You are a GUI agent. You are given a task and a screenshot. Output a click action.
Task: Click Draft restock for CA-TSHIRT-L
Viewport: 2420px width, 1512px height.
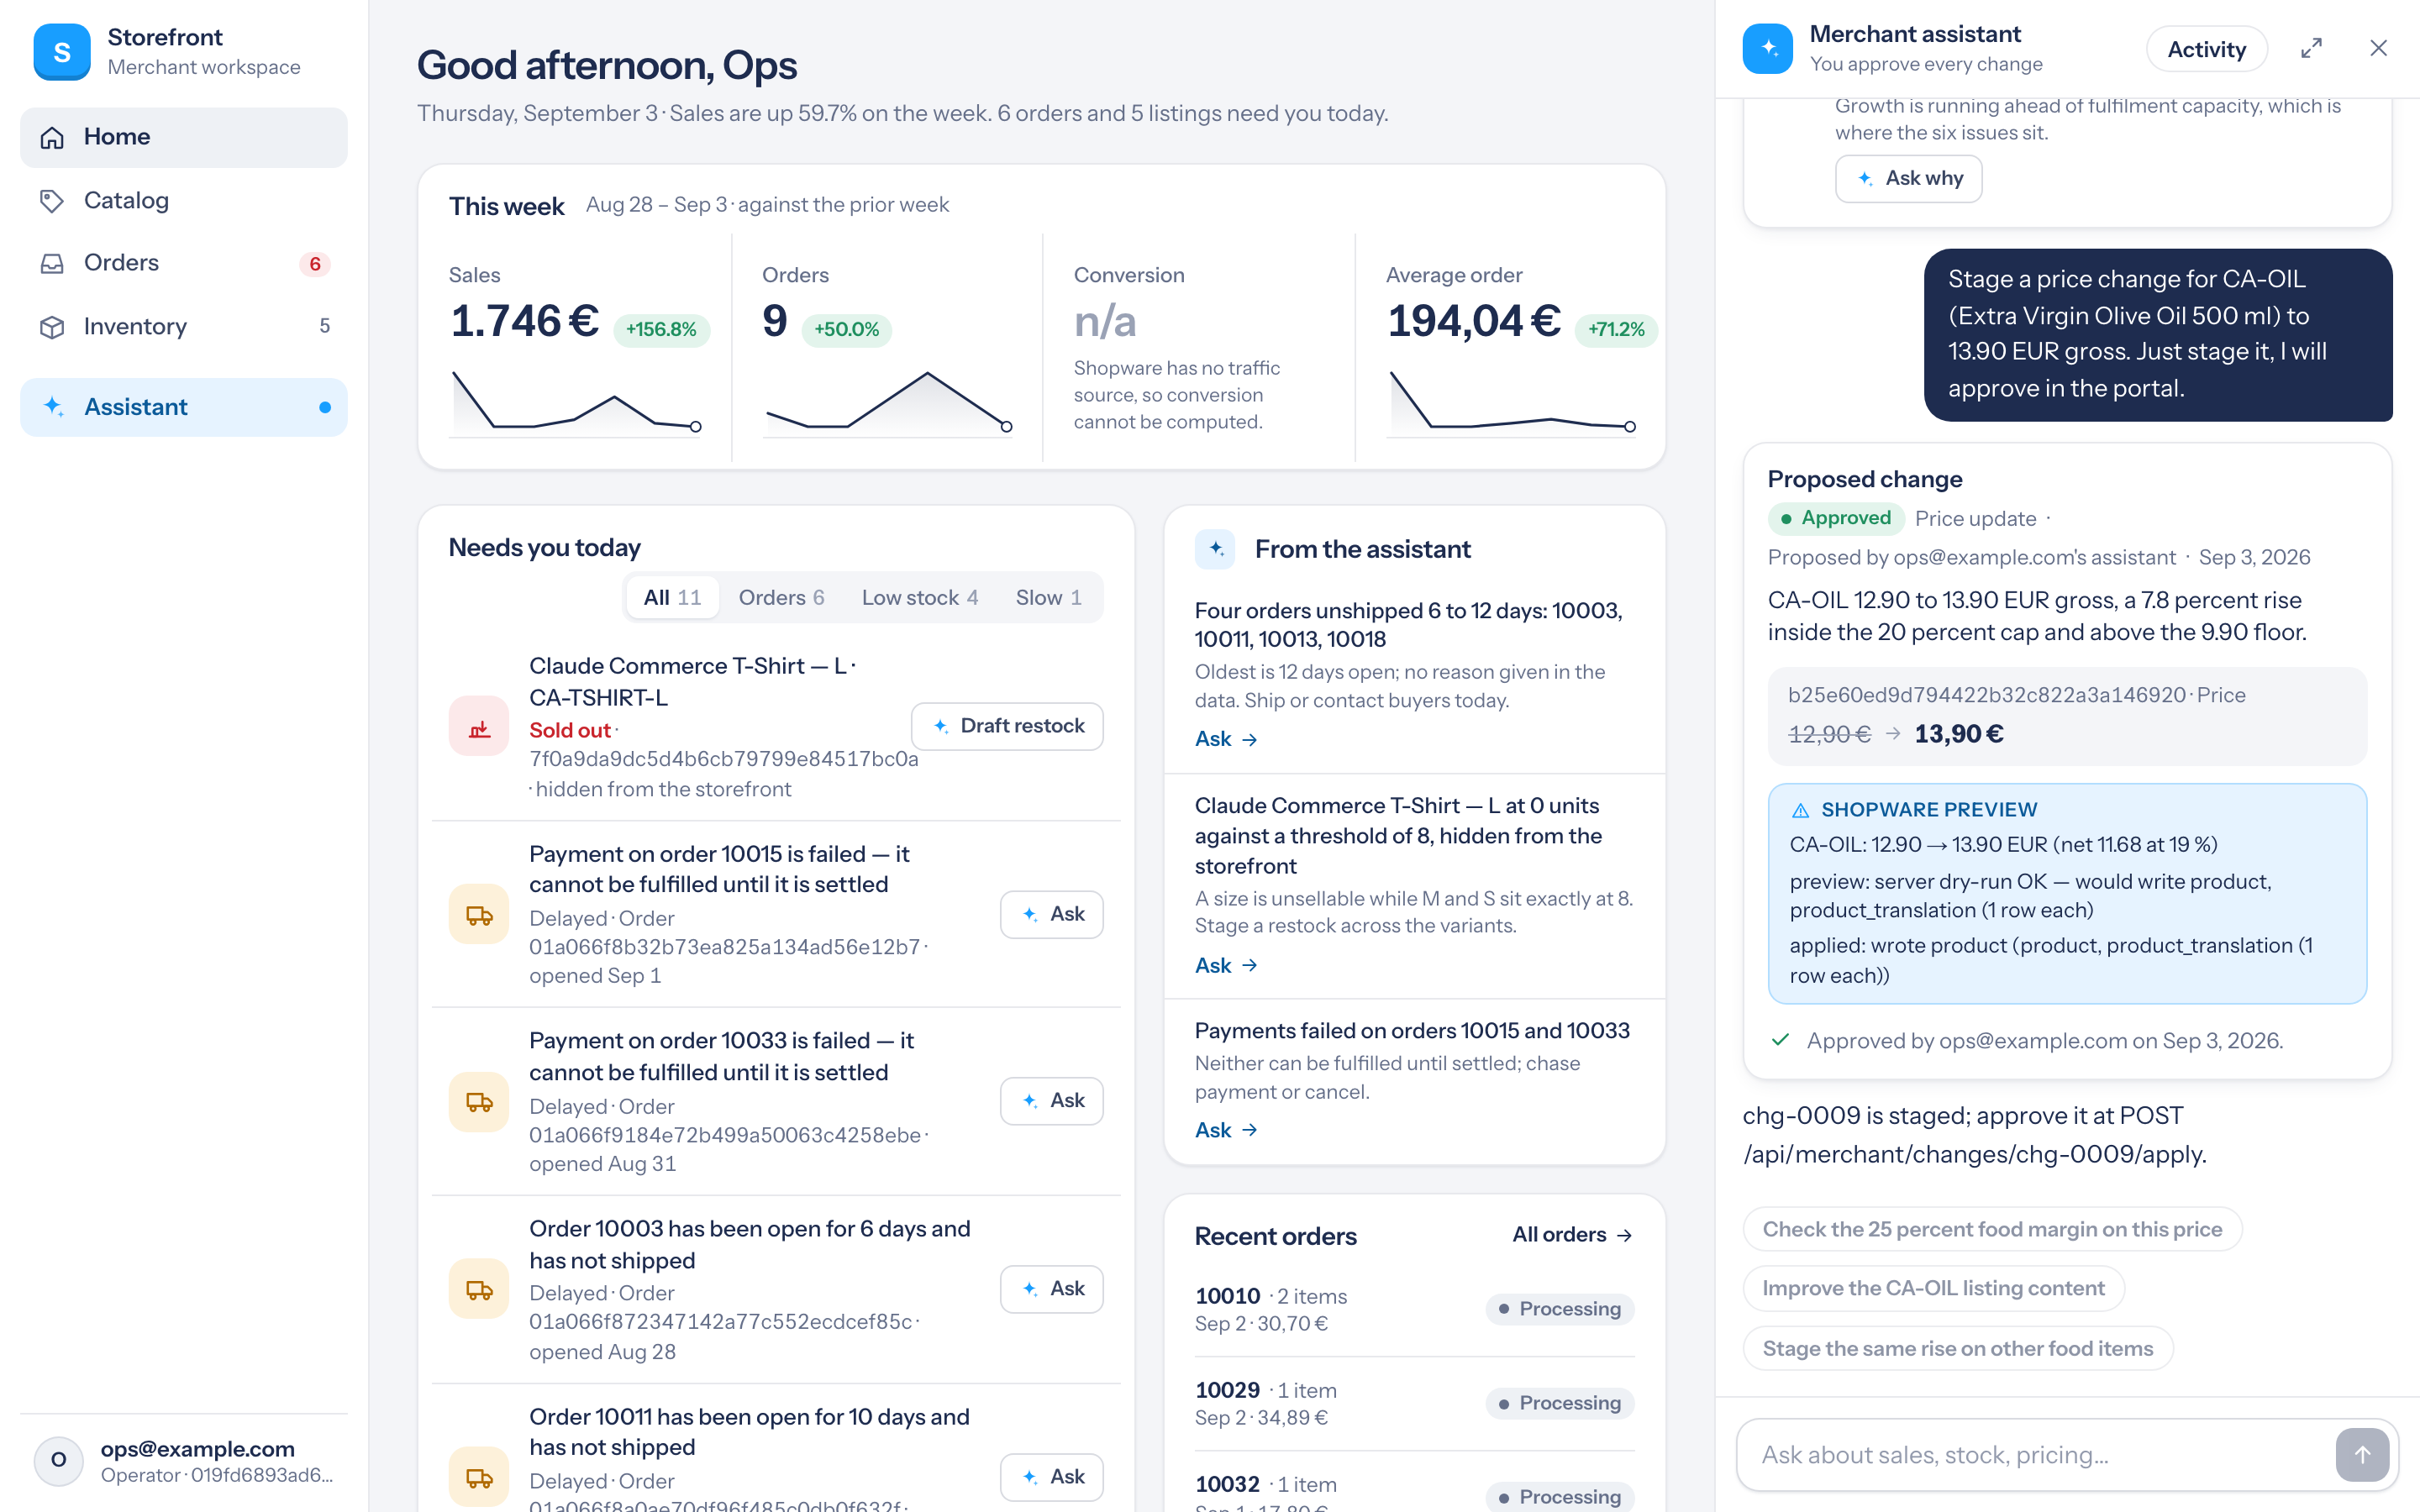[1007, 726]
